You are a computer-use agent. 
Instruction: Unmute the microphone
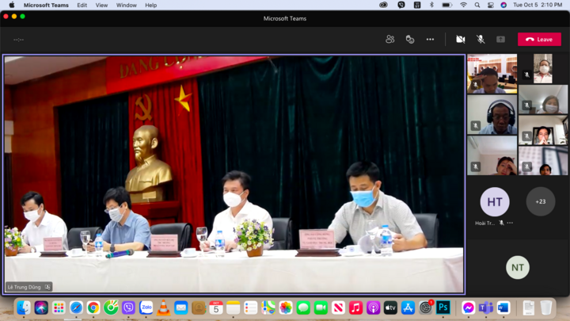pos(481,40)
